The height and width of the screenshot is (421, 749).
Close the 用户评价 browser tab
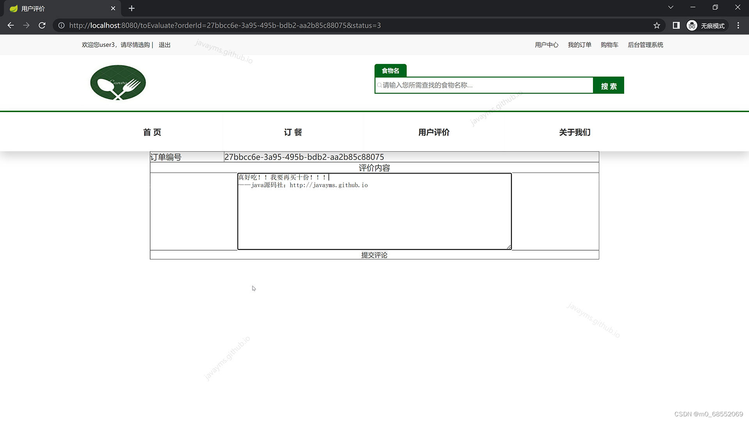pos(113,8)
